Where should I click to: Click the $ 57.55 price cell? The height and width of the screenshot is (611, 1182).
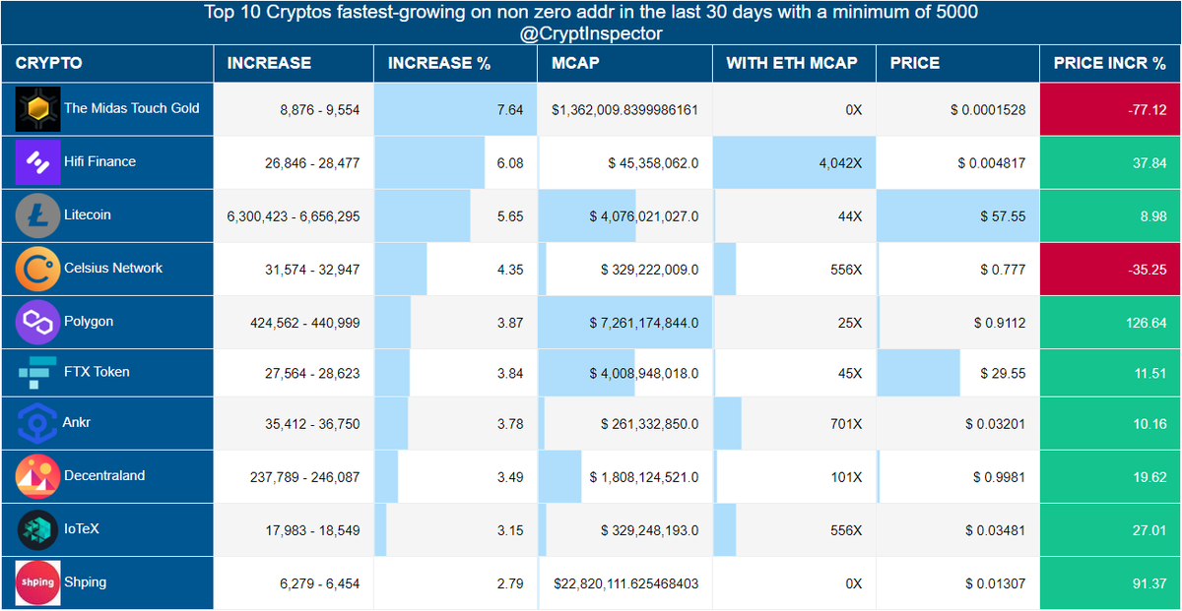tap(957, 215)
